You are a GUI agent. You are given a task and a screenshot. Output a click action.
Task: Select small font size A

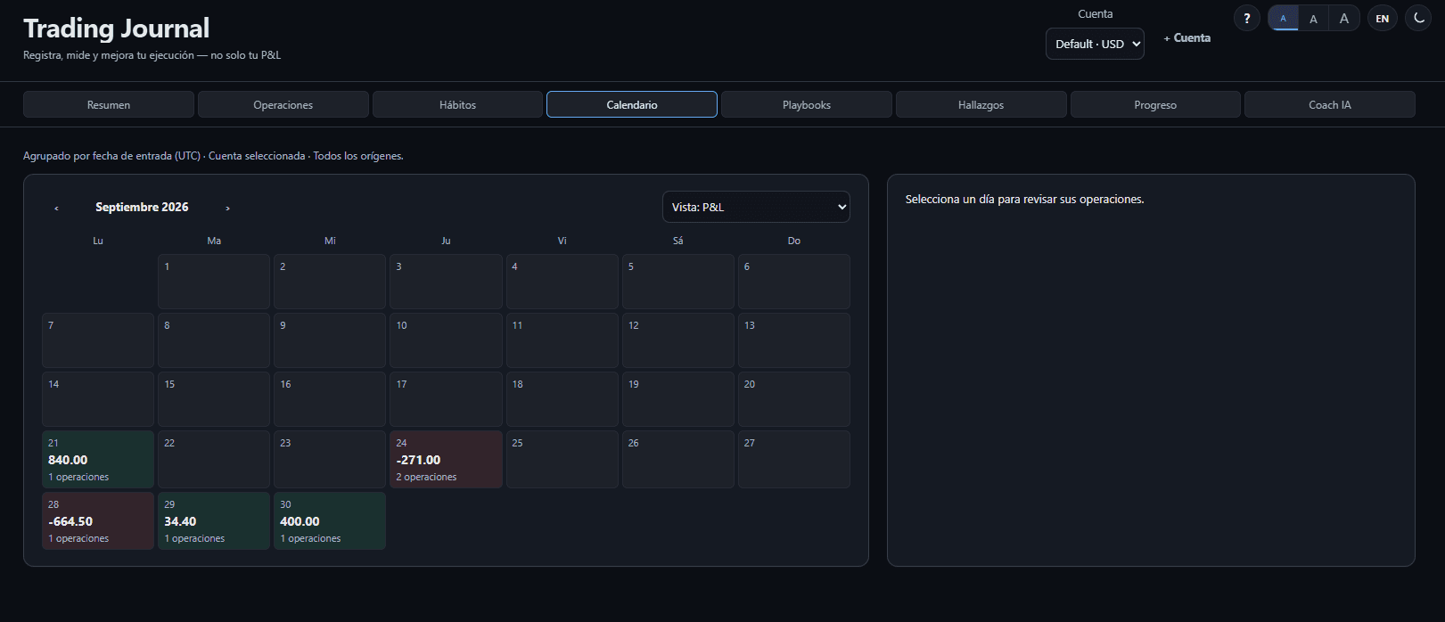1283,18
